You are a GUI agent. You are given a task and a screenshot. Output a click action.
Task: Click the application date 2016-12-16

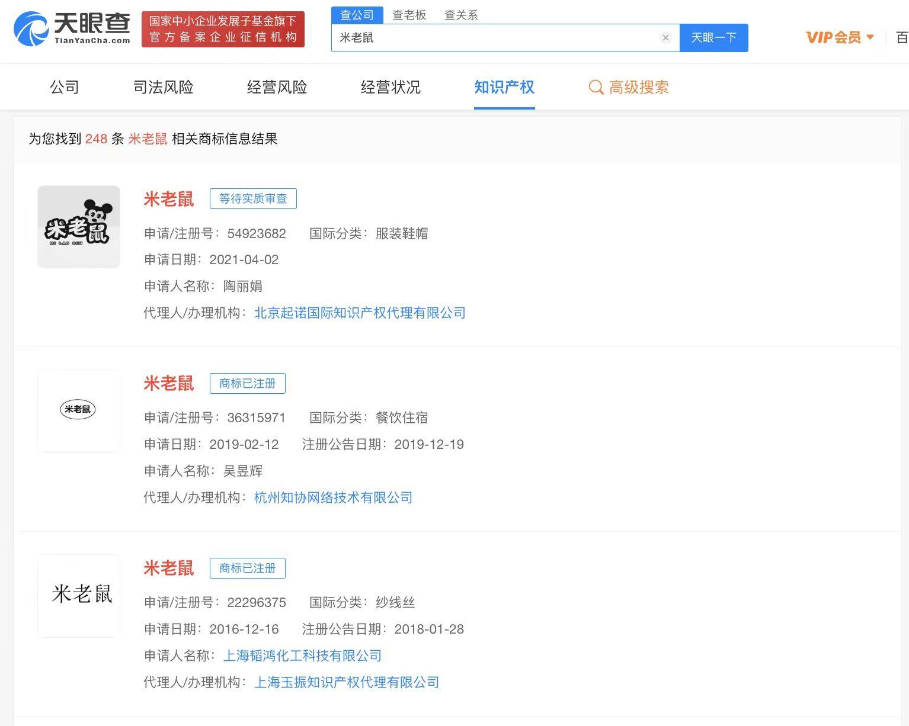tap(244, 629)
